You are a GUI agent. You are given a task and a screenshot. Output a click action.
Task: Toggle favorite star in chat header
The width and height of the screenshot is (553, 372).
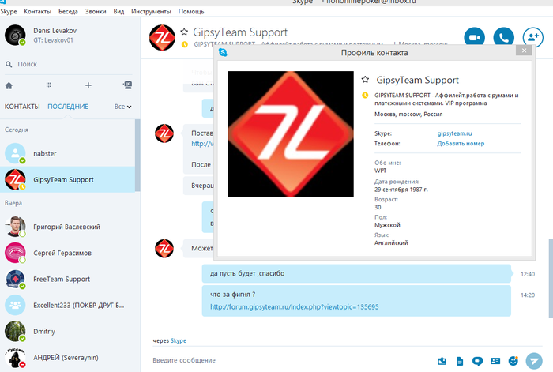click(184, 32)
